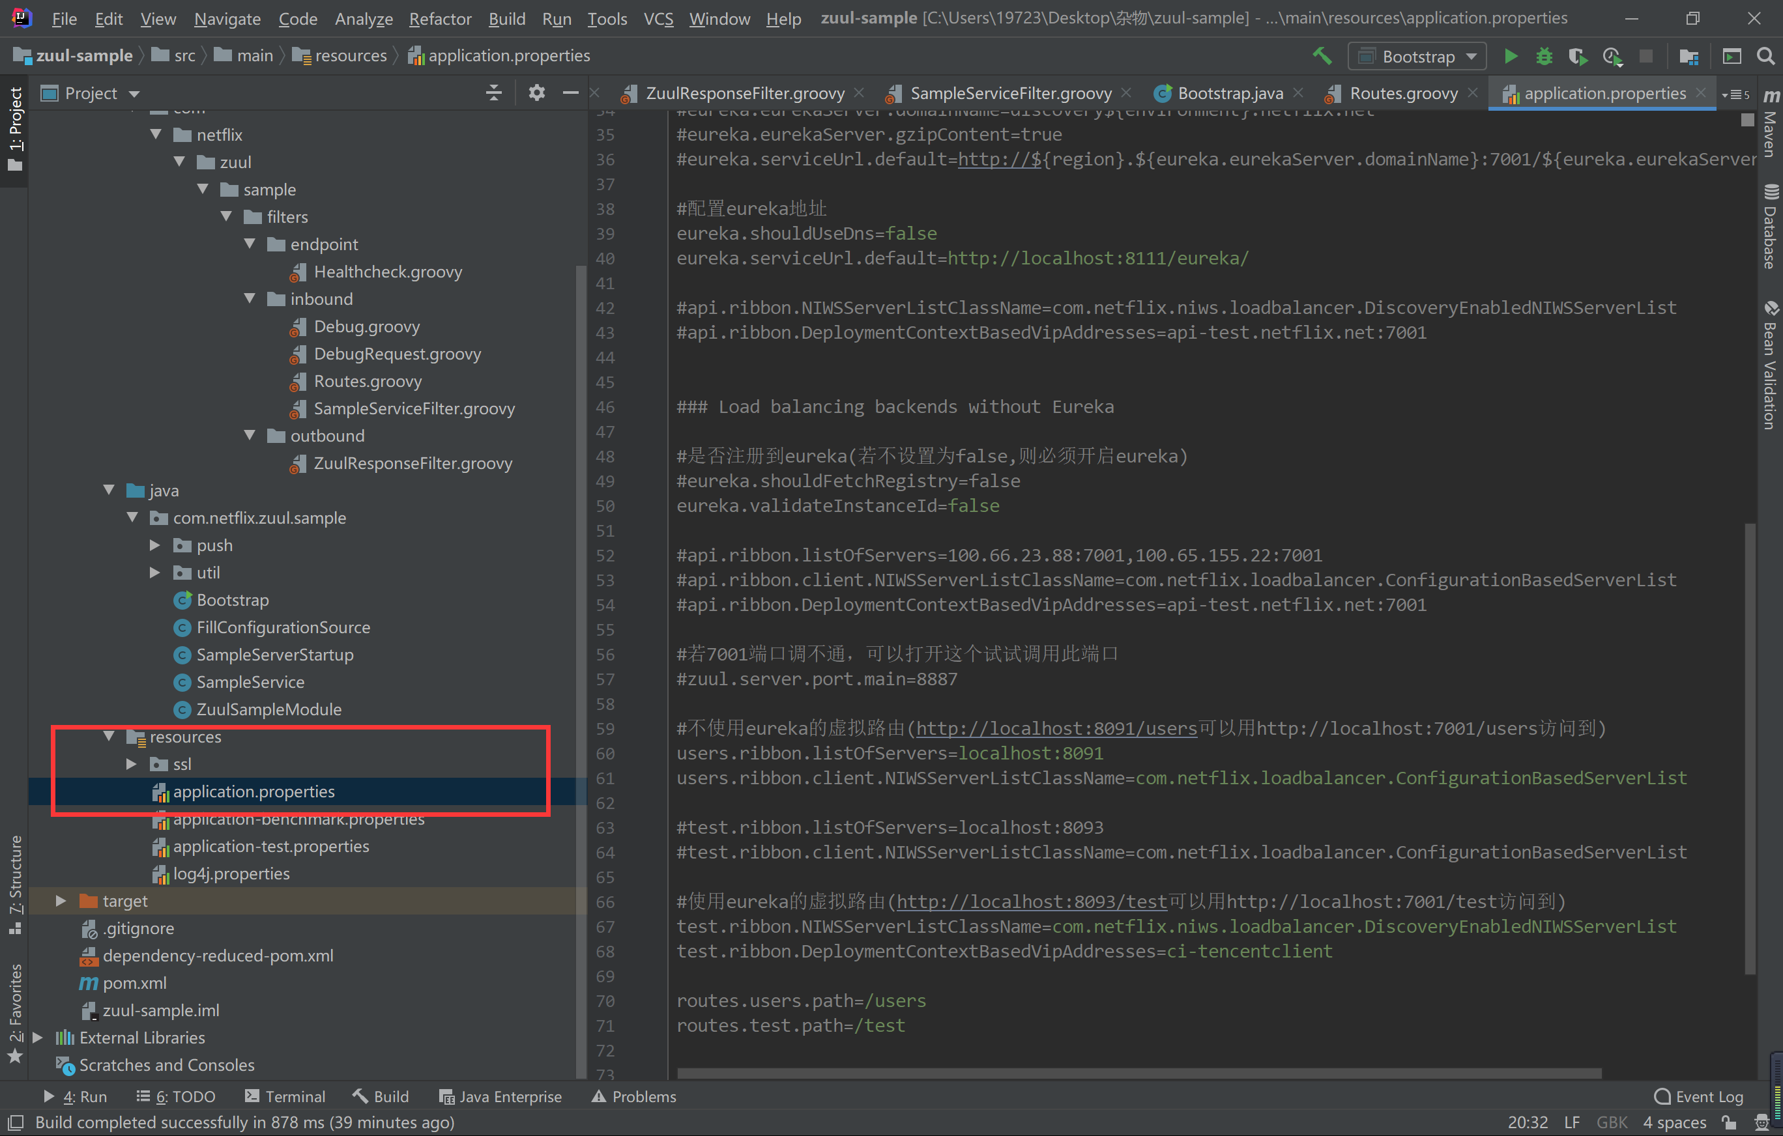The image size is (1783, 1136).
Task: Click the resources breadcrumb in navigation bar
Action: pos(340,55)
